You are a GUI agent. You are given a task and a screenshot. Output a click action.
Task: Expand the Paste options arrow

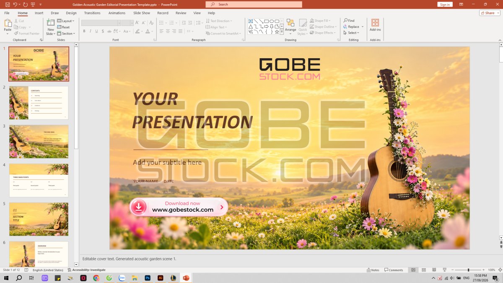(x=8, y=34)
